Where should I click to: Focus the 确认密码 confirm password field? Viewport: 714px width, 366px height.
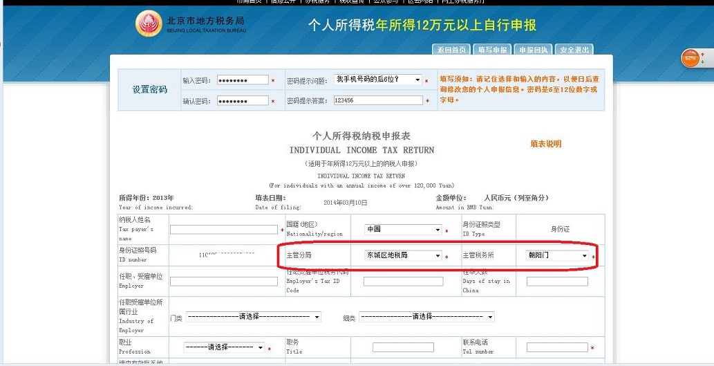click(x=242, y=101)
